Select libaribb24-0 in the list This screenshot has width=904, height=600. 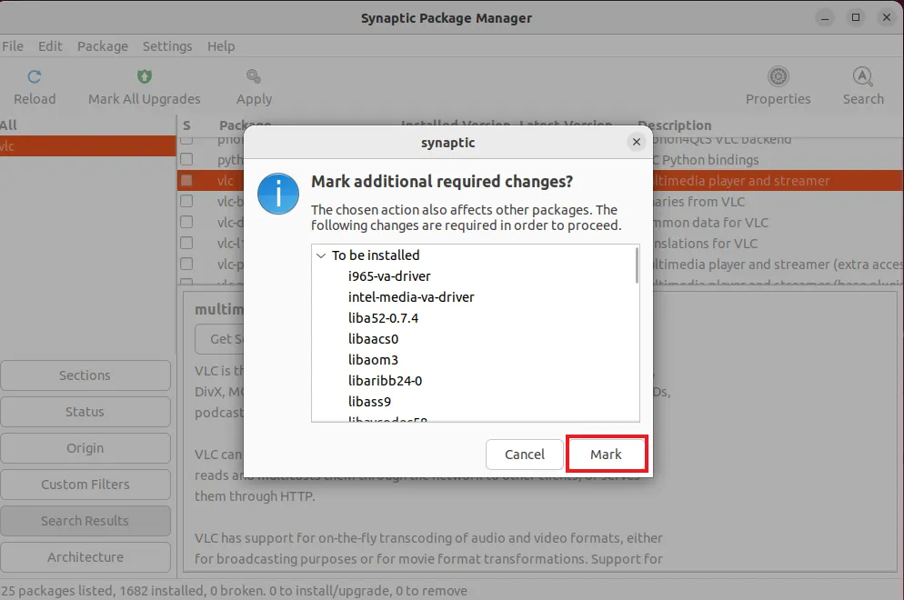click(385, 380)
